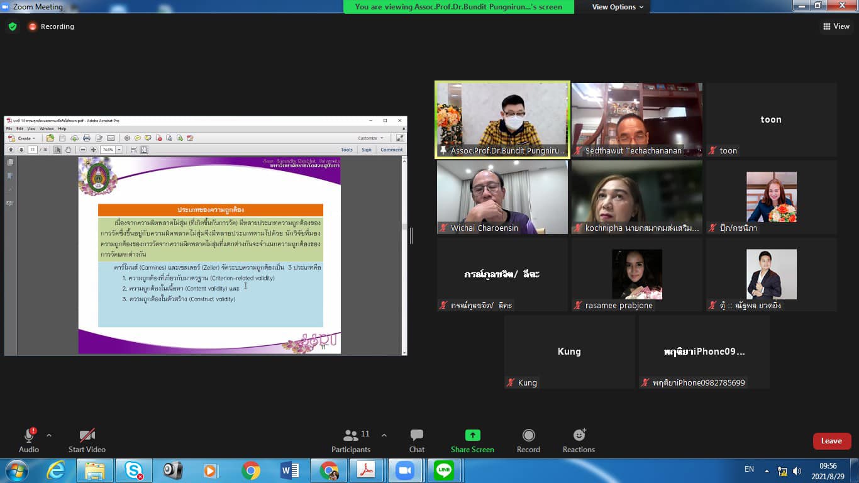Open the LINE app from taskbar
Image resolution: width=859 pixels, height=483 pixels.
pos(444,470)
